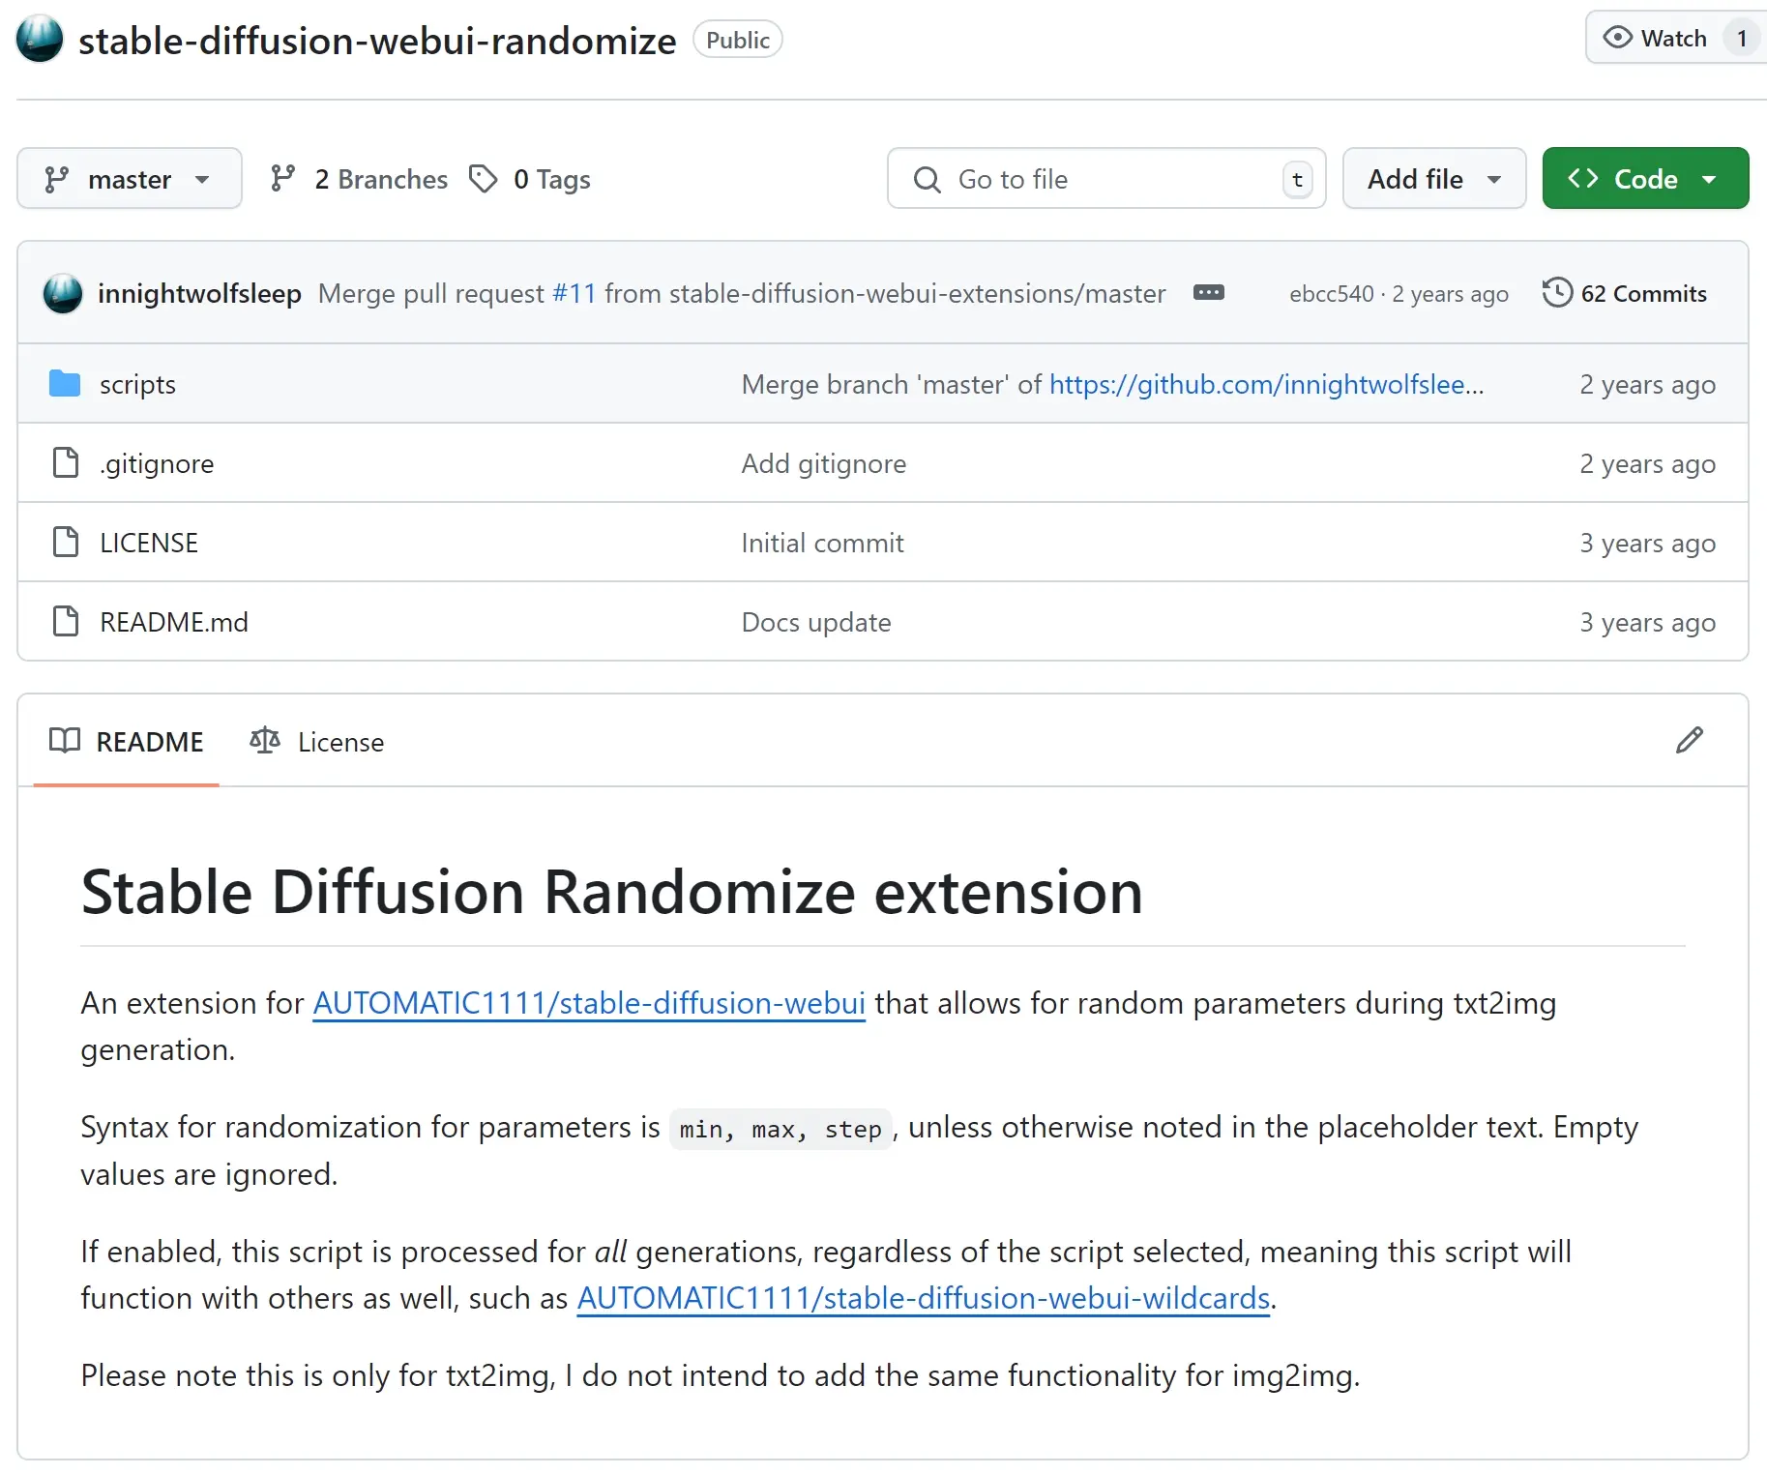Open the innightwolfsleep author link

[x=199, y=293]
